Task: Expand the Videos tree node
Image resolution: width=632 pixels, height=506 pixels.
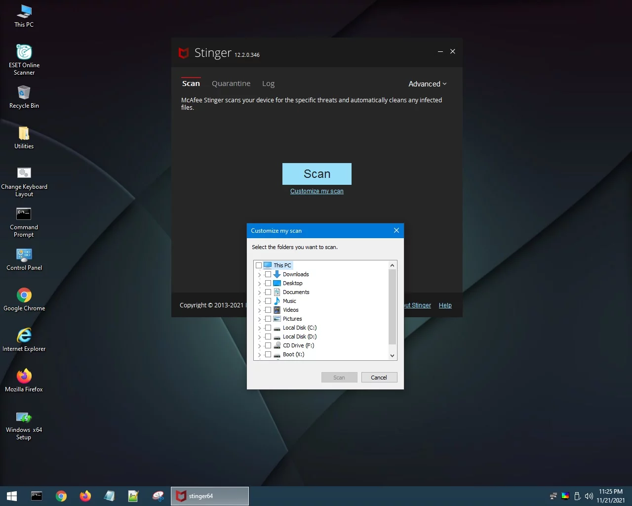Action: (259, 310)
